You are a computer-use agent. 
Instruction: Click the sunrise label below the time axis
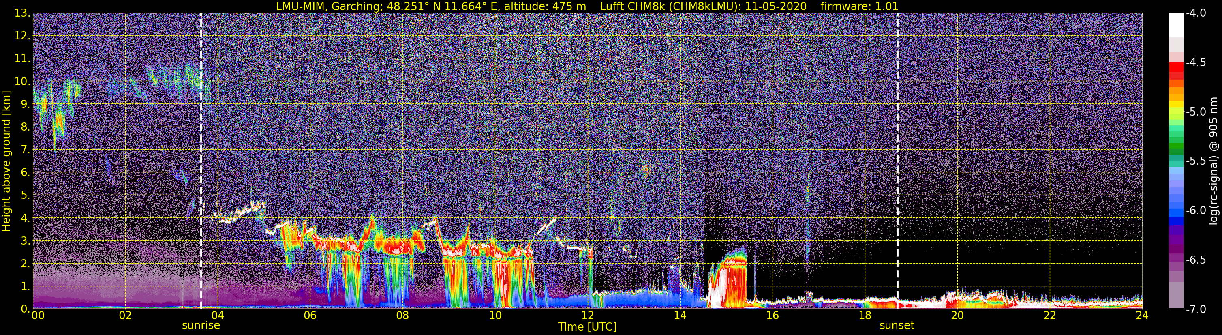click(201, 326)
